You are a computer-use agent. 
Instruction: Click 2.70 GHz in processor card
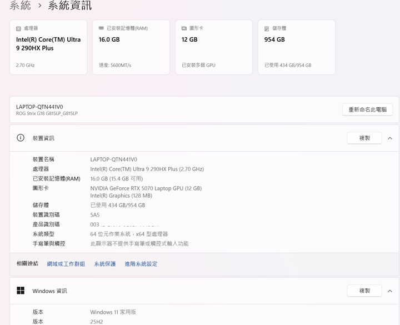(25, 66)
